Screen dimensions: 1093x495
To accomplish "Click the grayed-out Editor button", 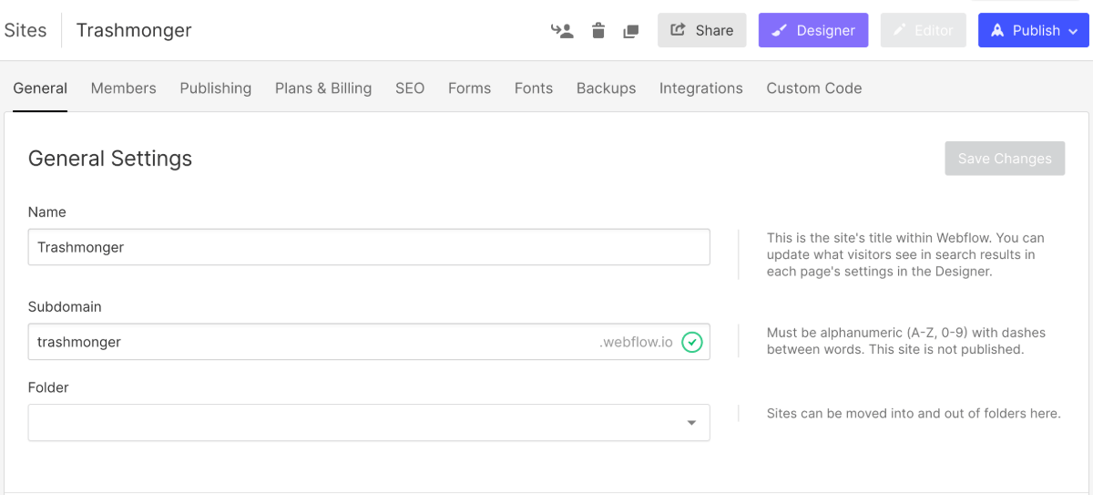I will tap(923, 30).
